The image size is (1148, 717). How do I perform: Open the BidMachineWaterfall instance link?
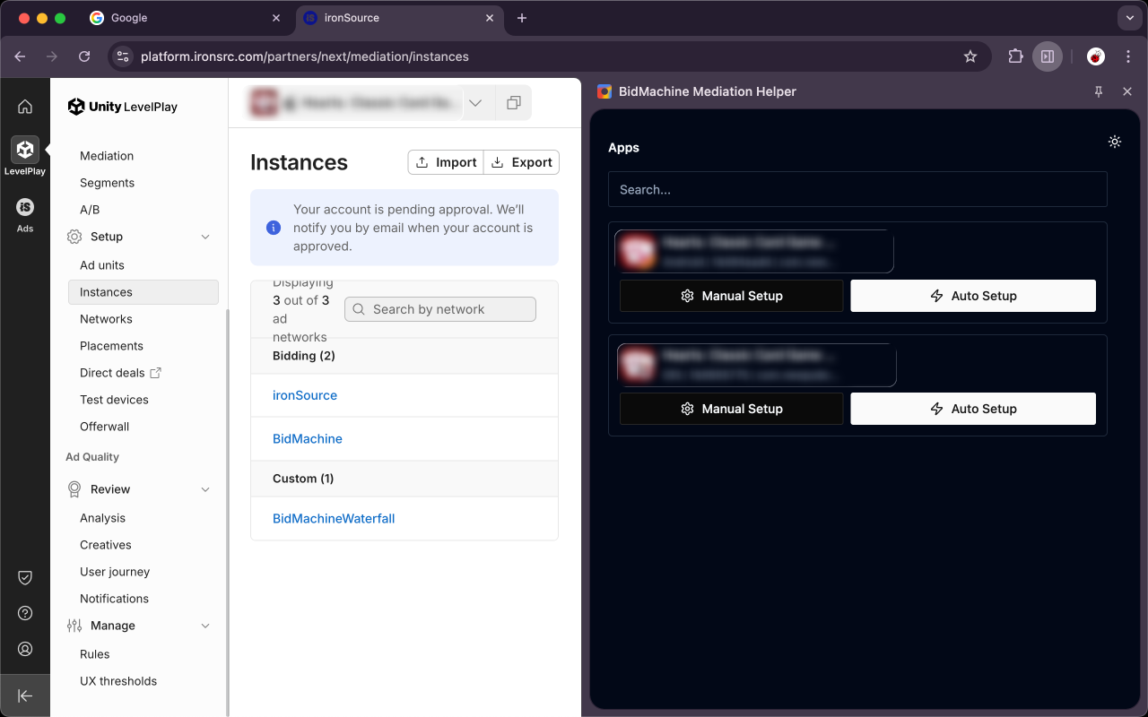point(334,518)
